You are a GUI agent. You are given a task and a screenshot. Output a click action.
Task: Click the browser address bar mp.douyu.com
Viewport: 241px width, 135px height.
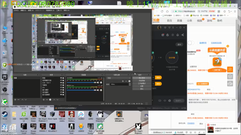point(184,11)
